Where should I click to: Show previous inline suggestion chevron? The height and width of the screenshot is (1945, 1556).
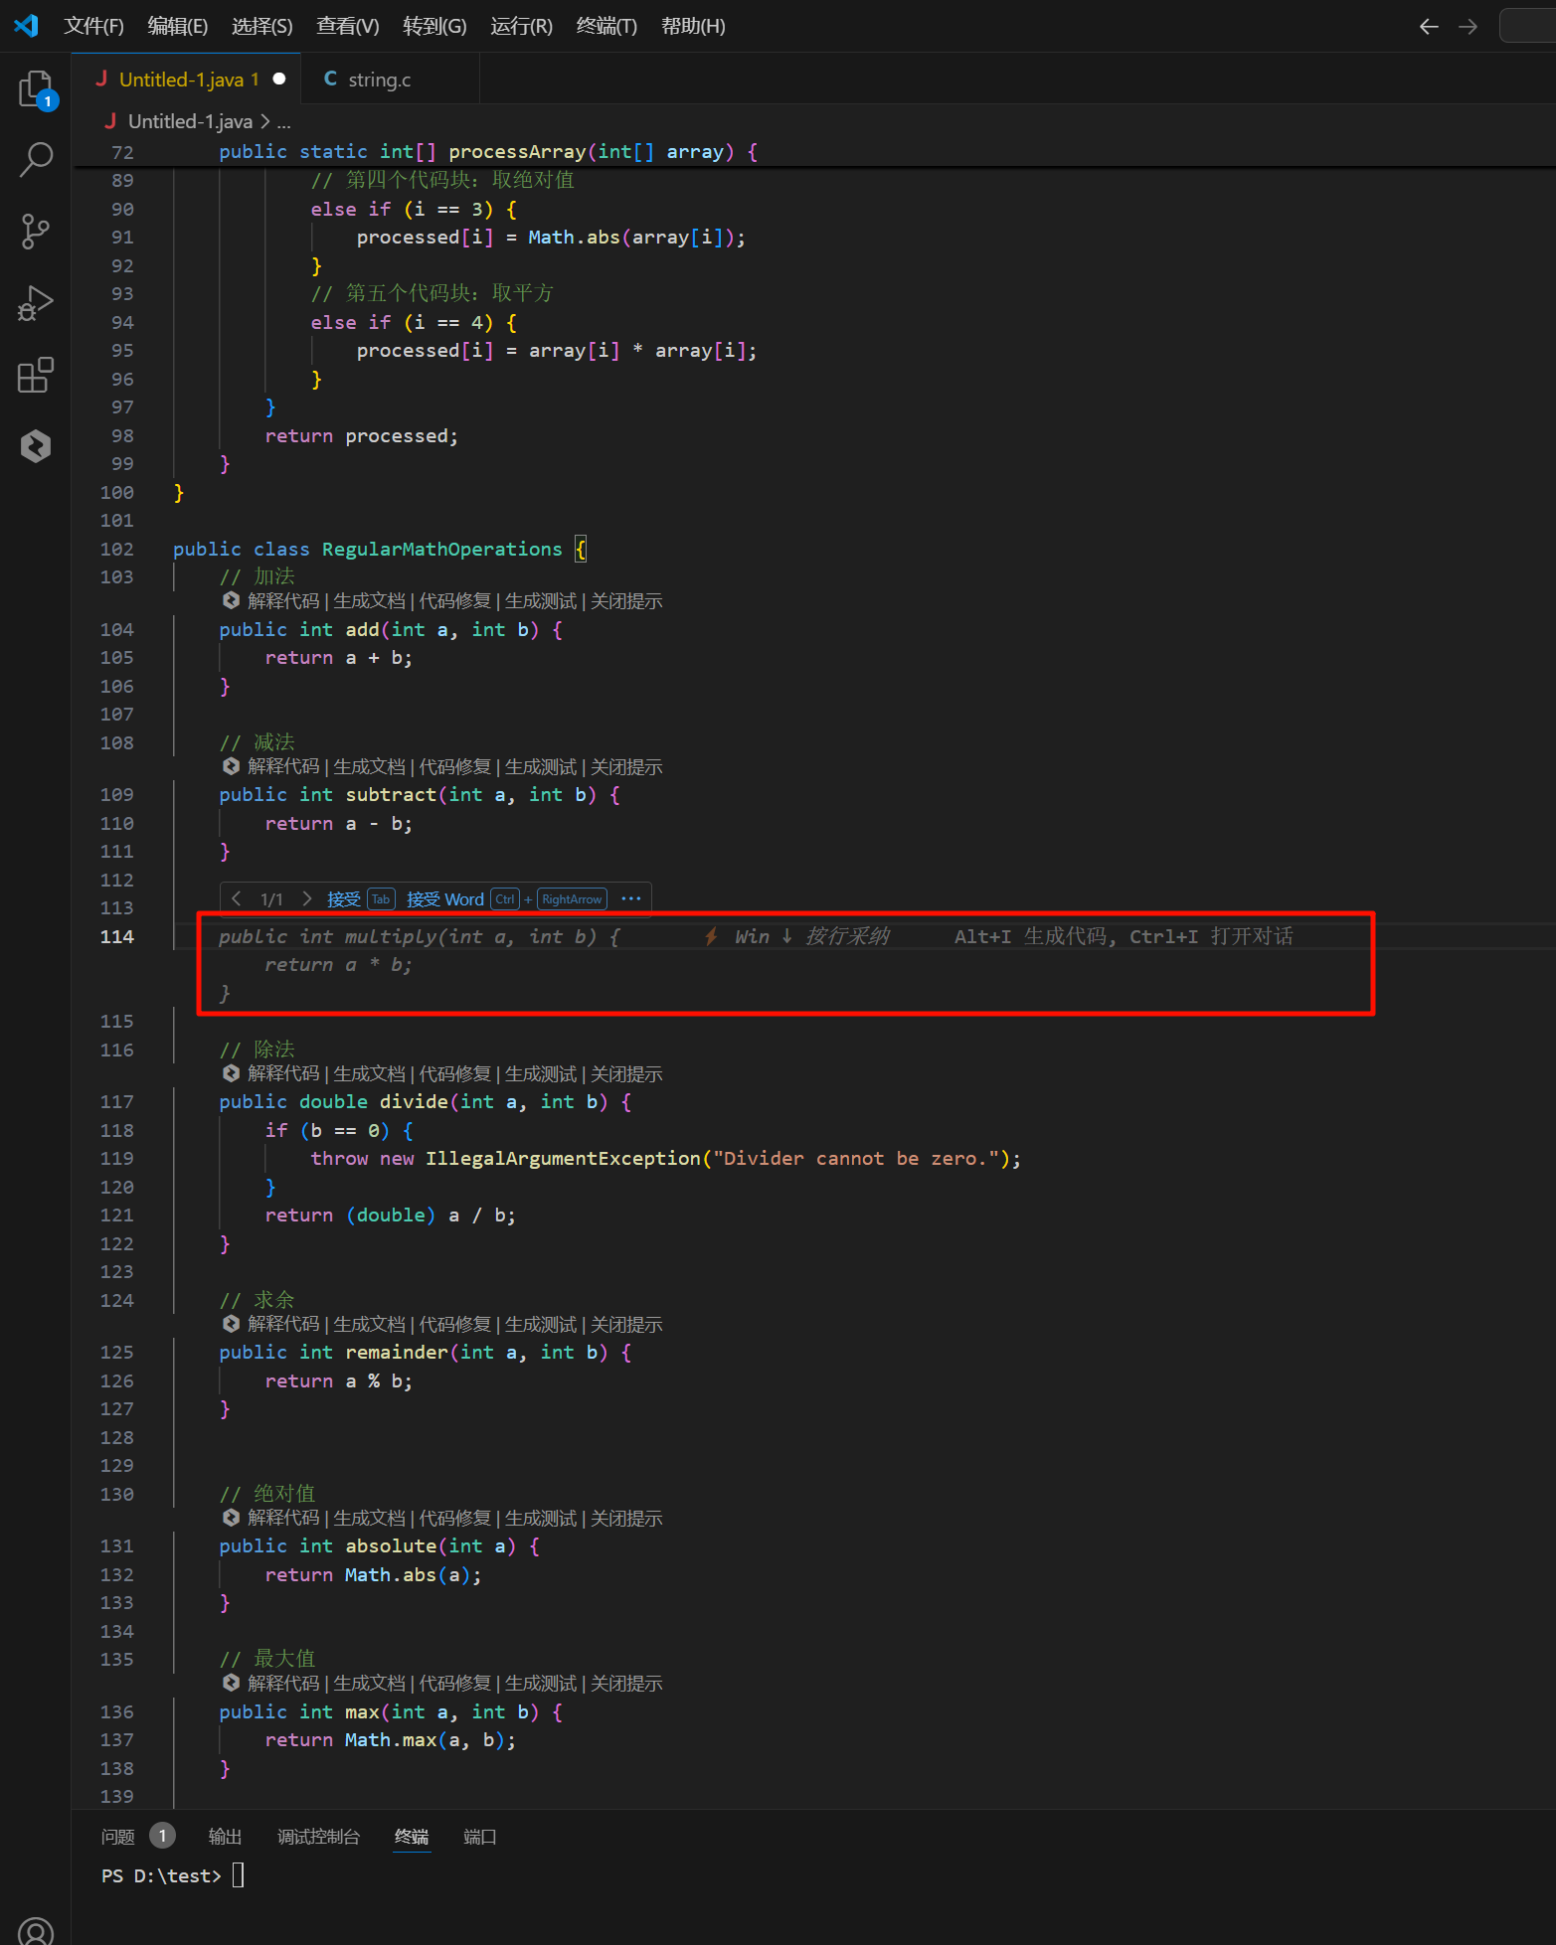pyautogui.click(x=237, y=899)
